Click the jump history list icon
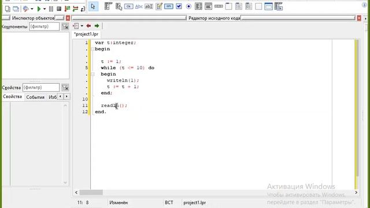 (x=76, y=26)
